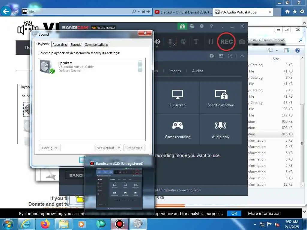Screen dimensions: 307x230
Task: Toggle the mouse cursor effects icon in Bandicam
Action: [x=183, y=42]
